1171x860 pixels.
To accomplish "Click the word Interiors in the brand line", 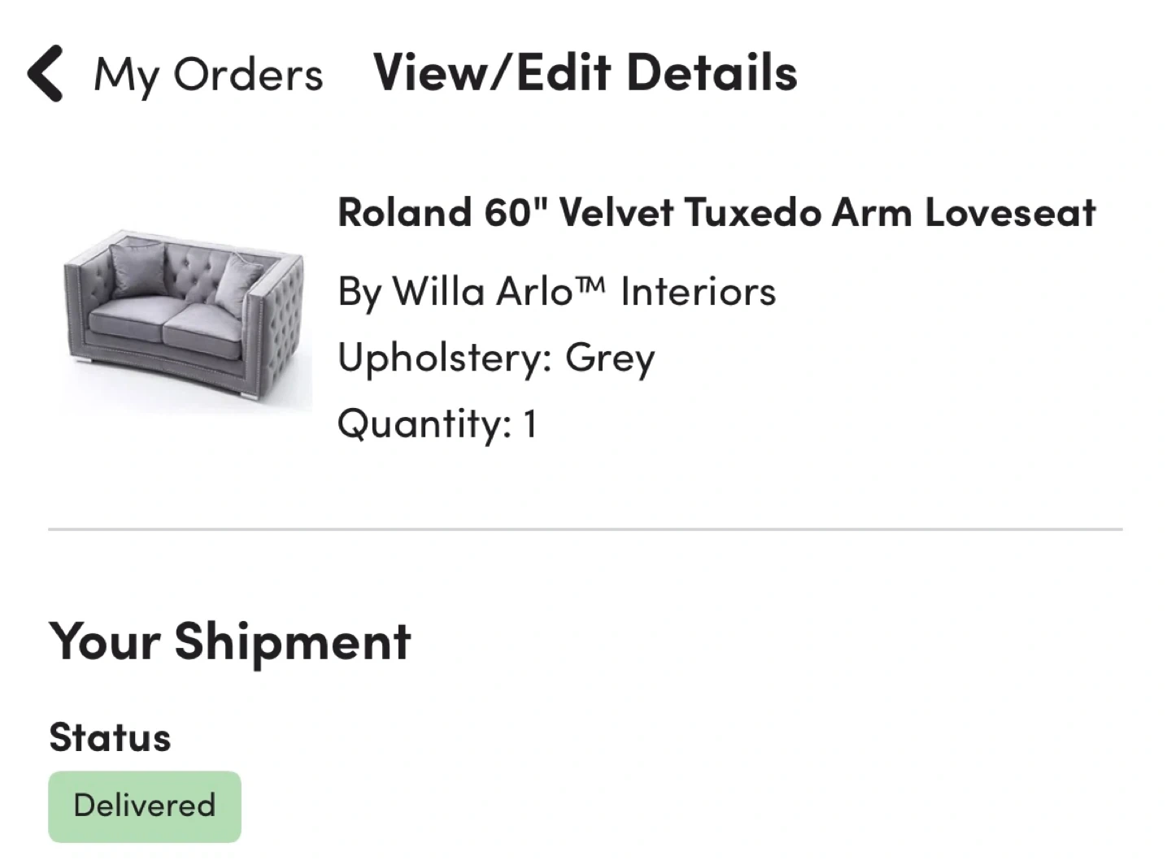I will coord(698,291).
